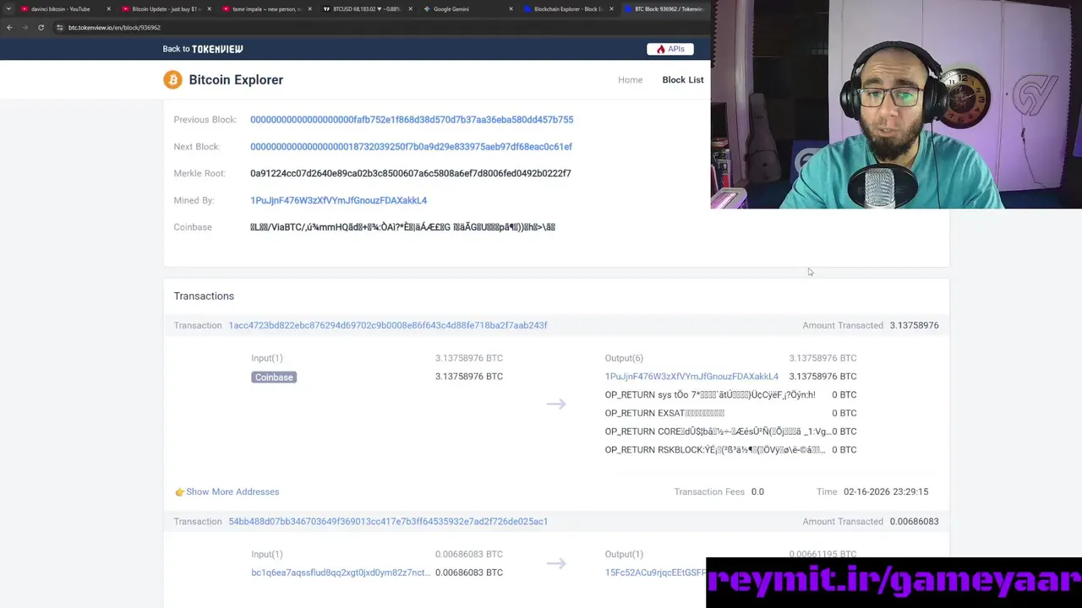Click the browser forward arrow

pos(25,27)
